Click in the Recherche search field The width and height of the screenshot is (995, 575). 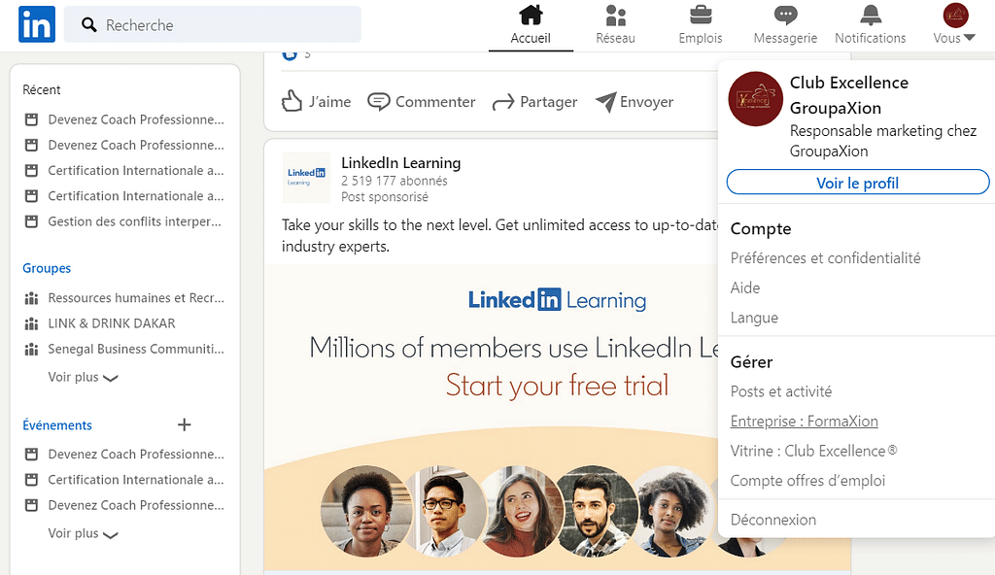(223, 25)
